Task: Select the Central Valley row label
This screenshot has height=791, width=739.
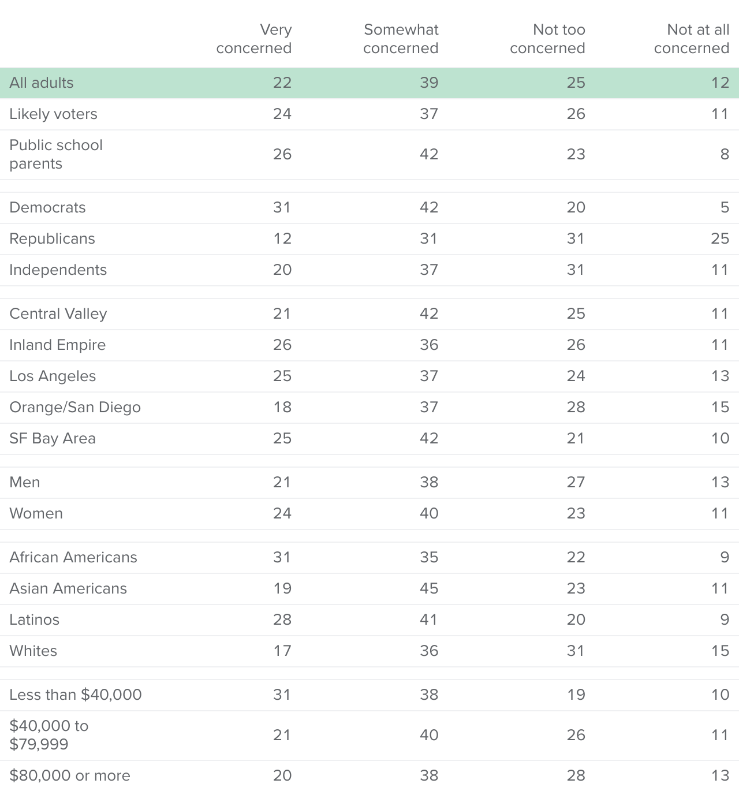Action: [x=58, y=314]
